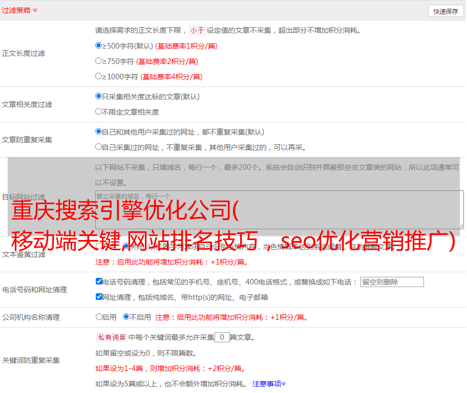Click the 文章防重复采集 label
This screenshot has height=393, width=467.
[x=27, y=140]
